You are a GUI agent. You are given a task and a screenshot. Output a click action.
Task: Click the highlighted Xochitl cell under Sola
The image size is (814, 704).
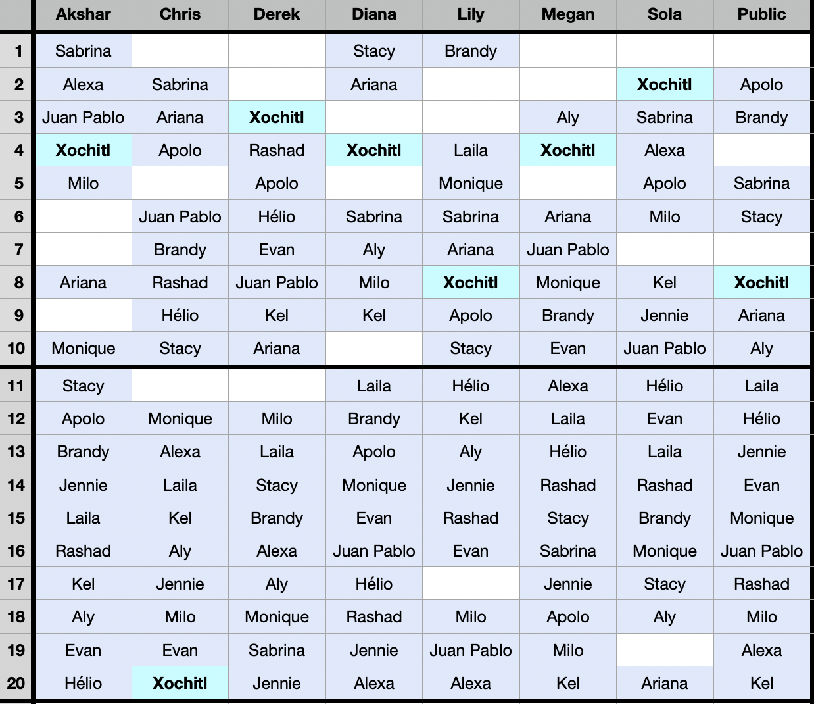665,84
